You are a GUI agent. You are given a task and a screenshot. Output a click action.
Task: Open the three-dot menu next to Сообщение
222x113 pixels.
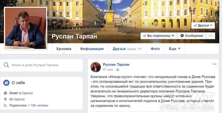pyautogui.click(x=210, y=36)
